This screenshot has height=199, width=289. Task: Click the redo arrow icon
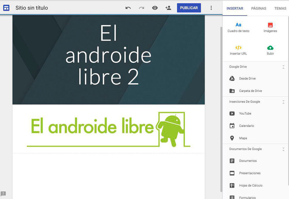pyautogui.click(x=141, y=8)
